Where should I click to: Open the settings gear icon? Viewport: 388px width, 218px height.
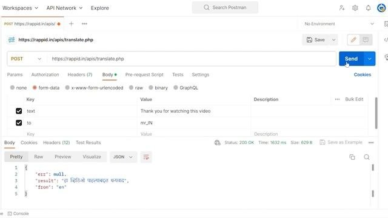(355, 8)
